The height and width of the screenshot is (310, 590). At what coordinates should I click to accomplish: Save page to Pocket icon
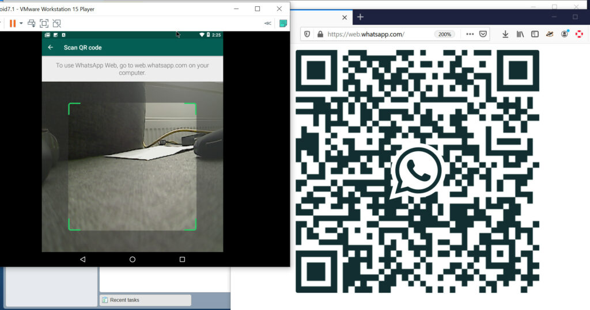tap(483, 34)
